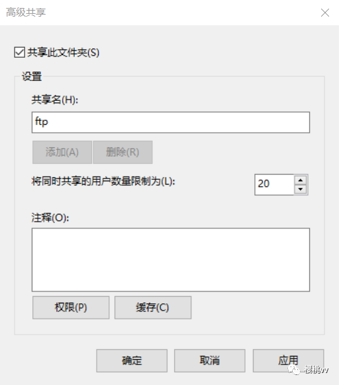
Task: Decrease user limit with the down arrow
Action: (x=301, y=189)
